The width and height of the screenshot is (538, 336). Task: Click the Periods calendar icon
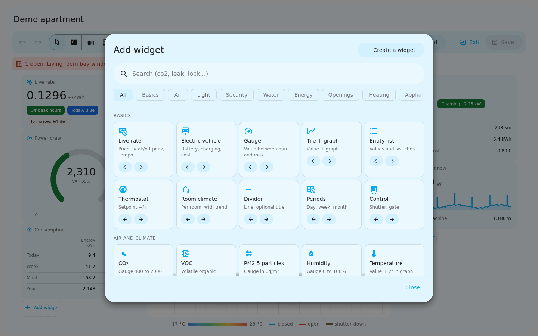tap(311, 189)
